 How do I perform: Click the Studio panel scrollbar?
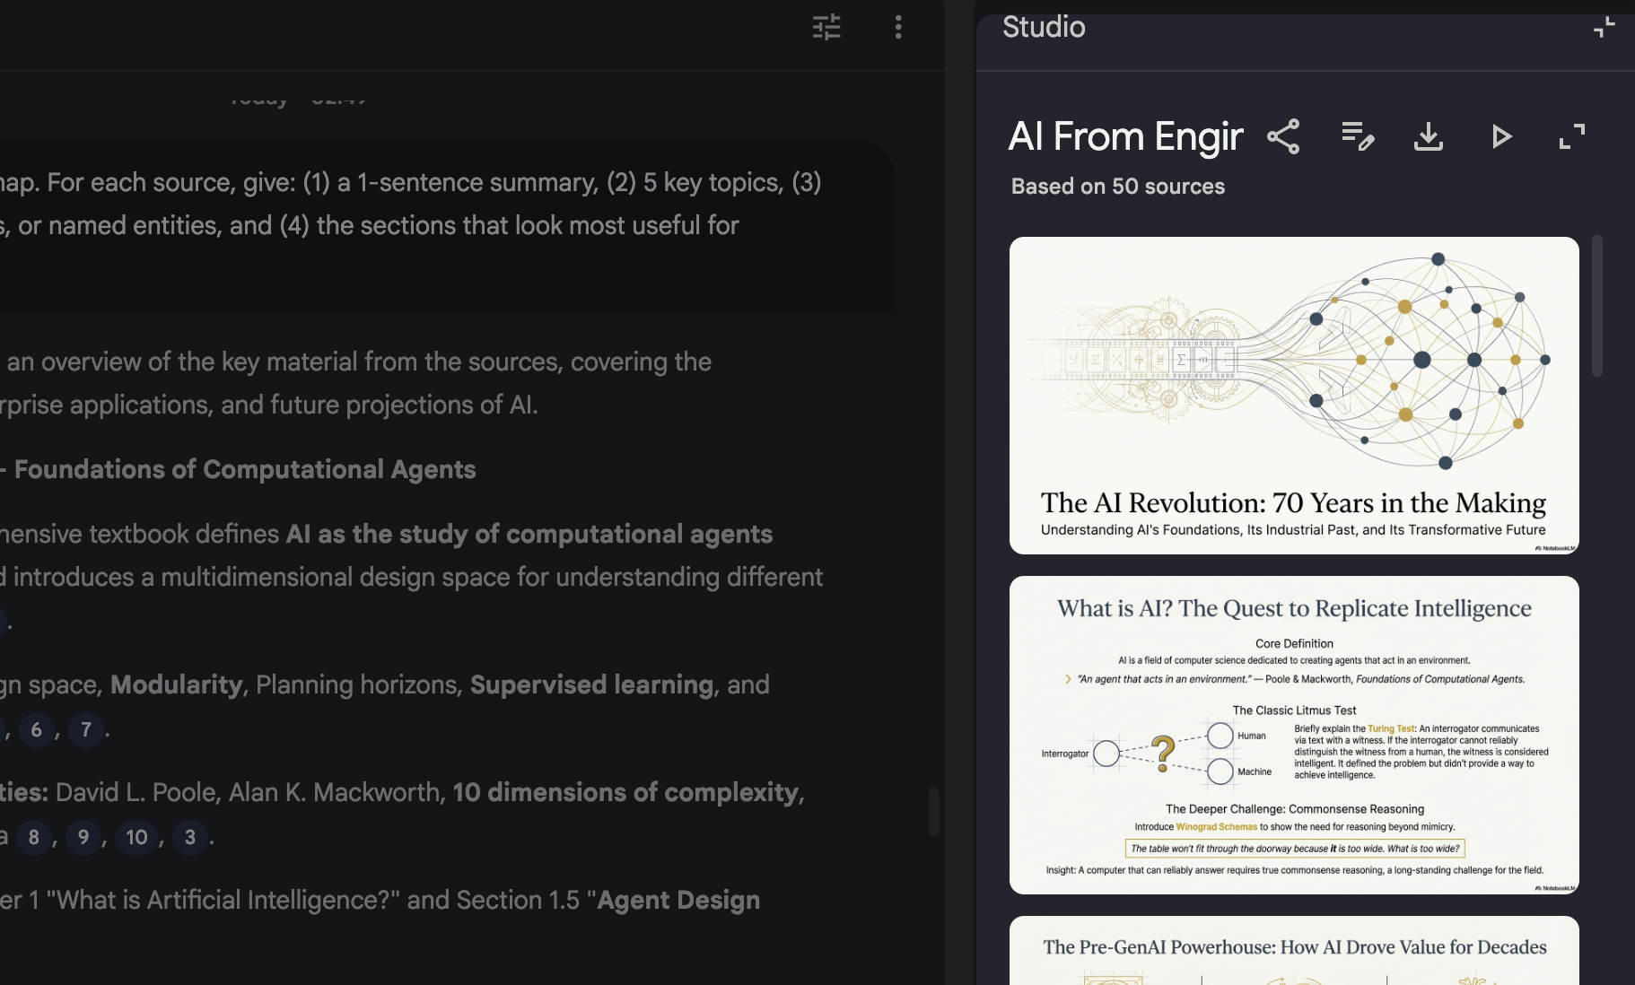(1596, 306)
